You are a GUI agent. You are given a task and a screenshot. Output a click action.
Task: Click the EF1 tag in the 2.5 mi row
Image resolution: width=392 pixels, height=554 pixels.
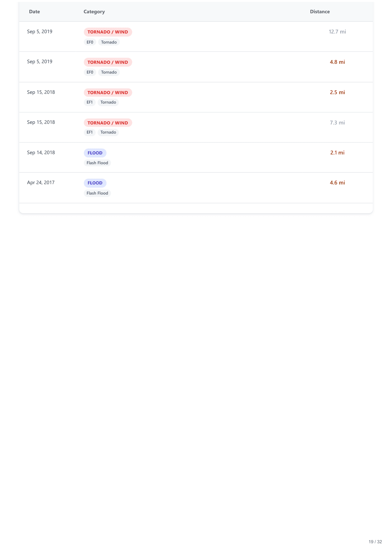90,102
